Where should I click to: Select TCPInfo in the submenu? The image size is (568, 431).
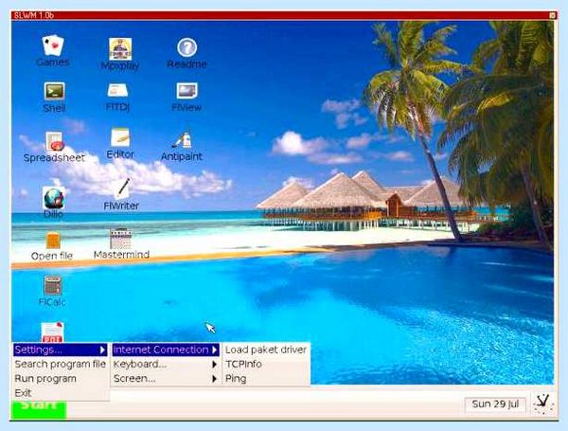point(266,364)
